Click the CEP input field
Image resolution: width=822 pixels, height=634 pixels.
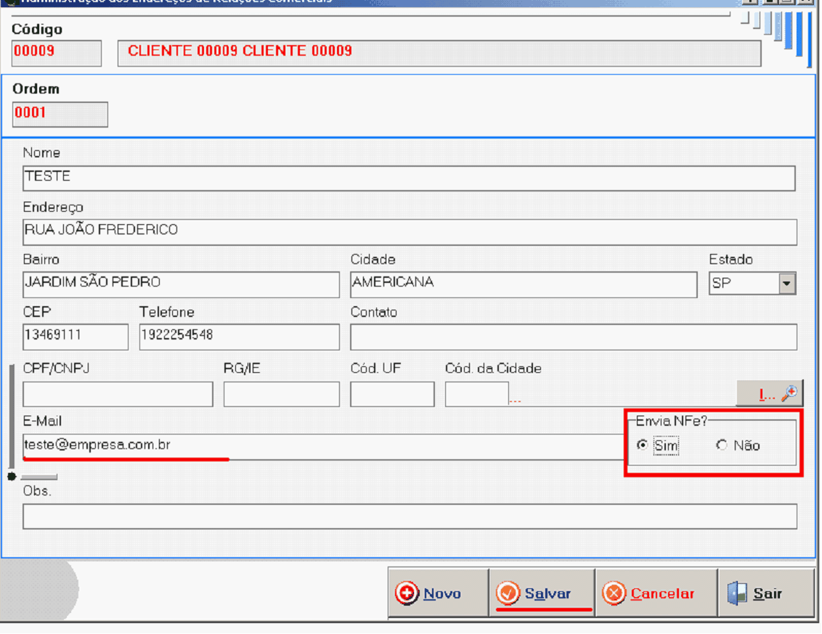tap(76, 337)
